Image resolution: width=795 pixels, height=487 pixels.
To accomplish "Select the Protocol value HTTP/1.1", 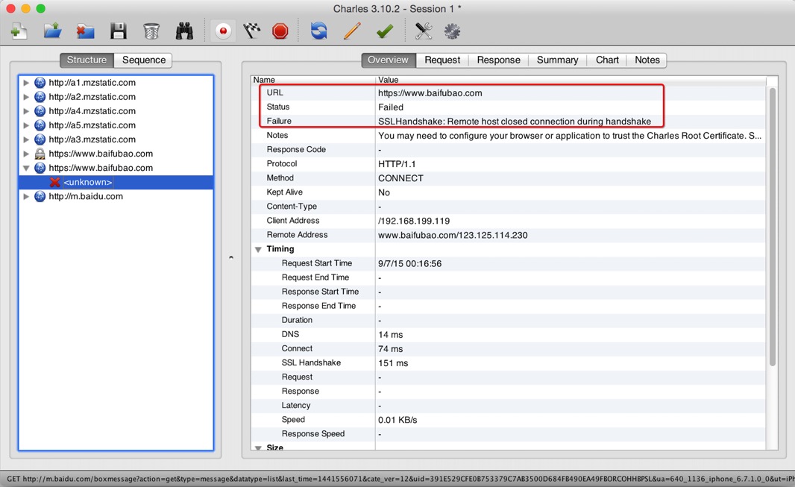I will click(397, 163).
